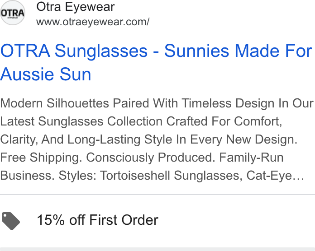Click the truncated Cat-Eye… text
Image resolution: width=315 pixels, height=251 pixels.
point(275,176)
